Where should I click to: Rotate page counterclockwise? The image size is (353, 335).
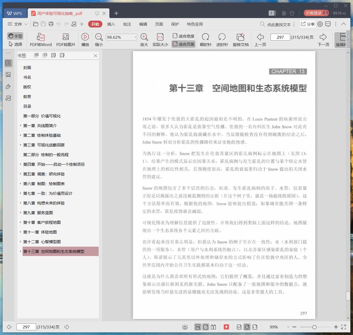[222, 40]
